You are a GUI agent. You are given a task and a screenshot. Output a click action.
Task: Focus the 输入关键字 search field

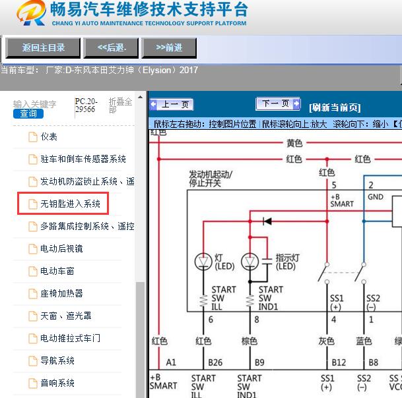[34, 104]
